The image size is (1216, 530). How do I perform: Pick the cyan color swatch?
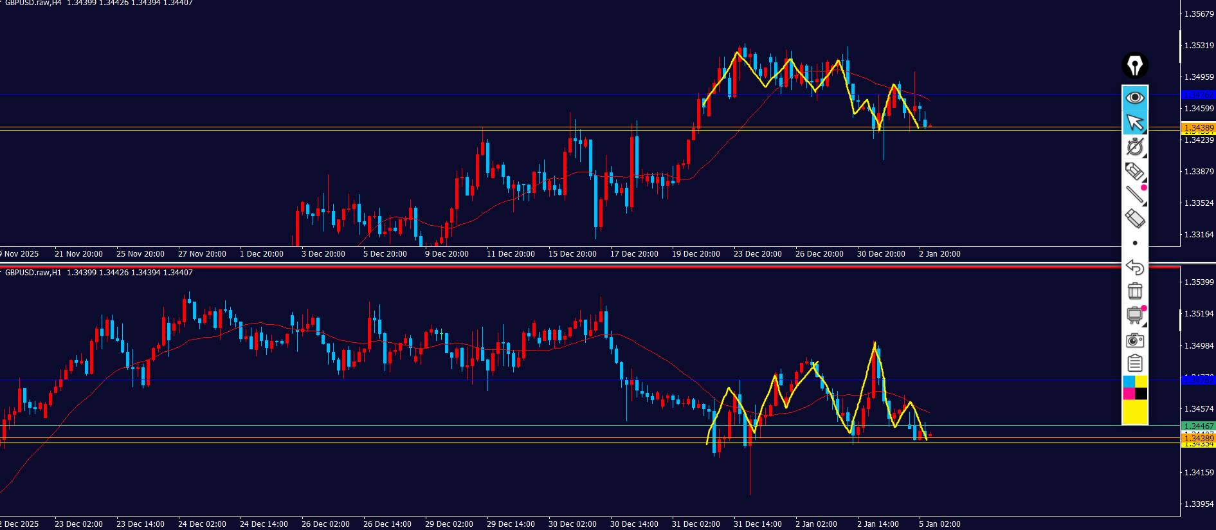(1129, 381)
